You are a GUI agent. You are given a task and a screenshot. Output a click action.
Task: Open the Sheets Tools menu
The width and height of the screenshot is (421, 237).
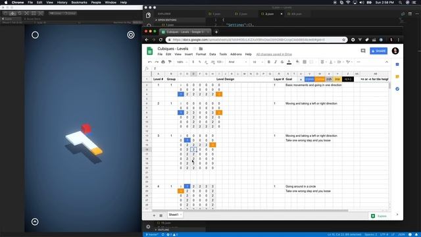[223, 54]
